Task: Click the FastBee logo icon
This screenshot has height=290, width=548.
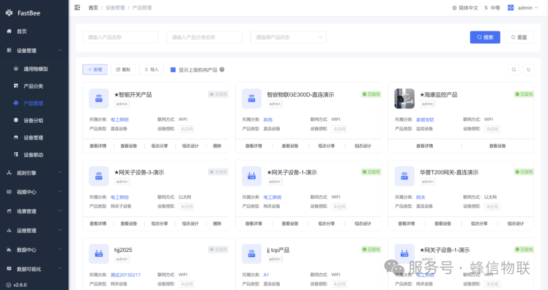Action: 9,13
